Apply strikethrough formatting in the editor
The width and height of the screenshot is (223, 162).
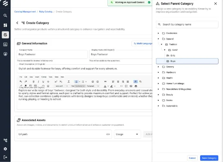click(x=48, y=82)
